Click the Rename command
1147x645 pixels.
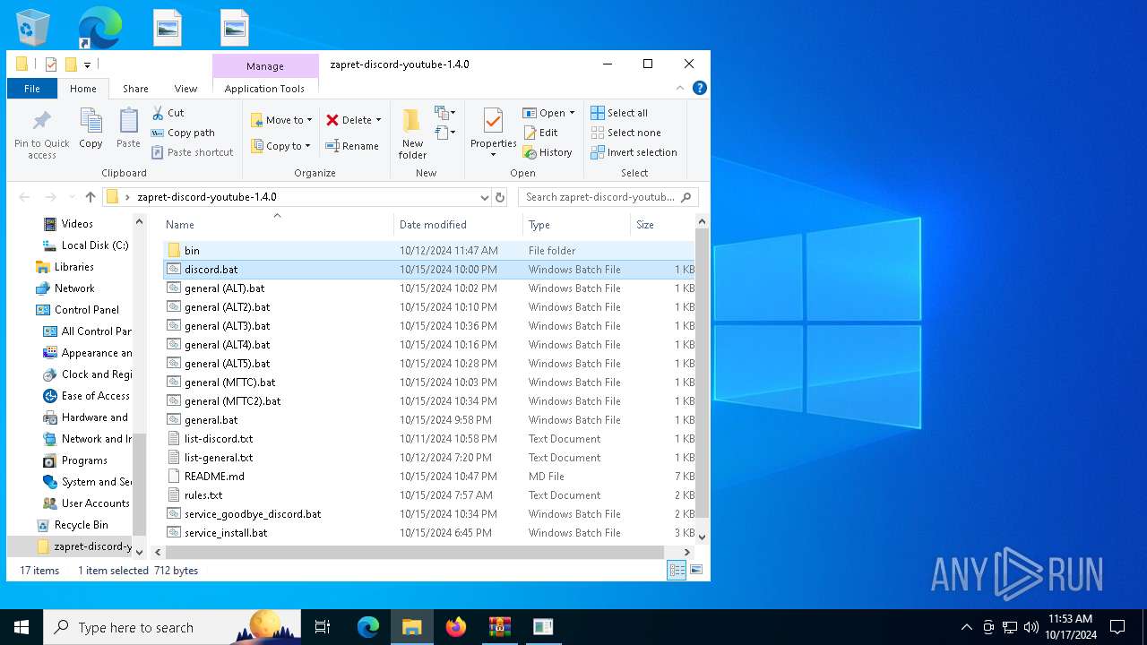pyautogui.click(x=352, y=146)
